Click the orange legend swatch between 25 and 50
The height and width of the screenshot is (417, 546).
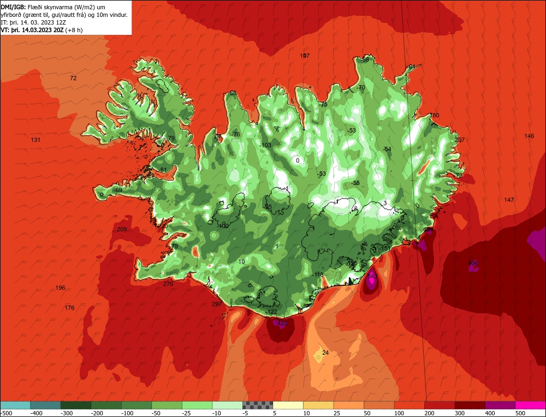pyautogui.click(x=348, y=405)
